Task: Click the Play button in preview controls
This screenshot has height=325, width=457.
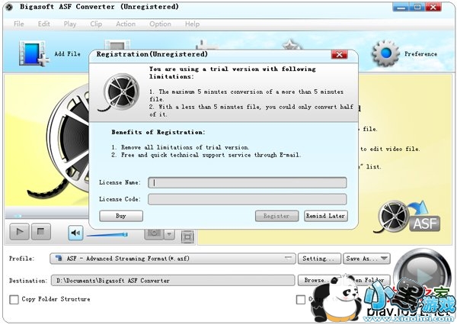Action: click(x=19, y=232)
